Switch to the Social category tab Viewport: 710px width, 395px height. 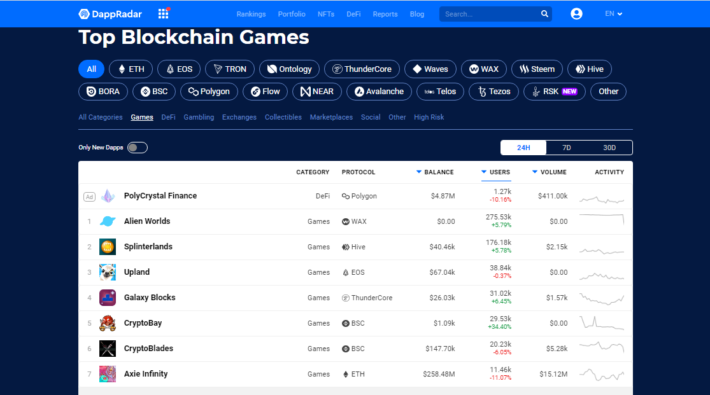(371, 117)
